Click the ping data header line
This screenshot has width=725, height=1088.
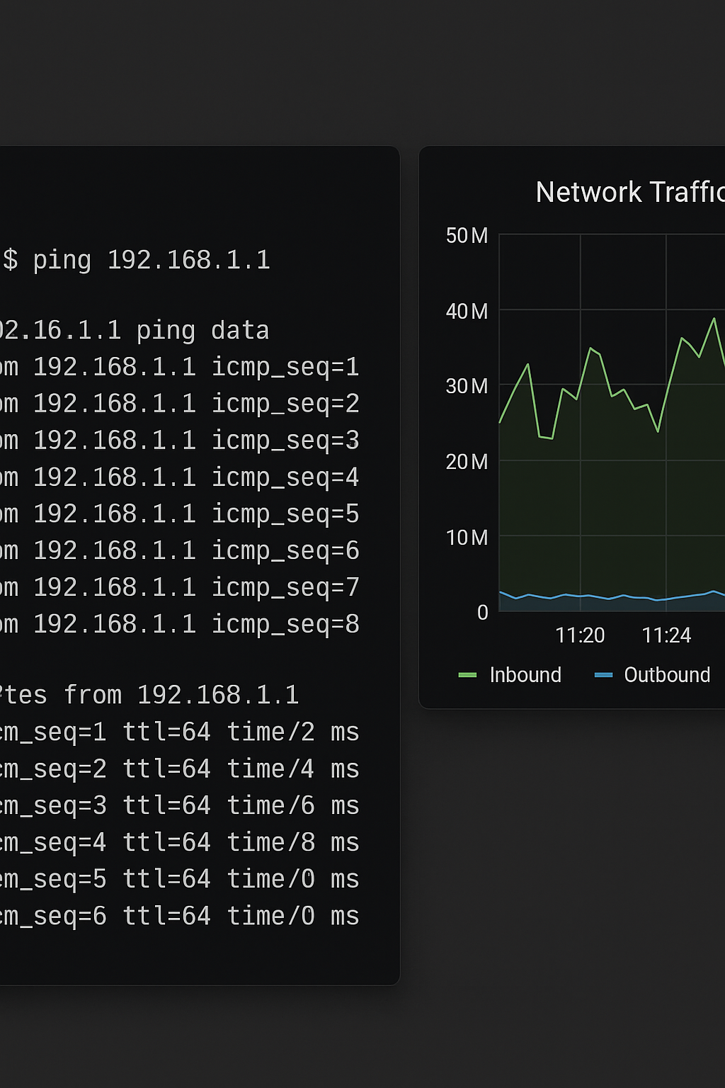tap(135, 331)
